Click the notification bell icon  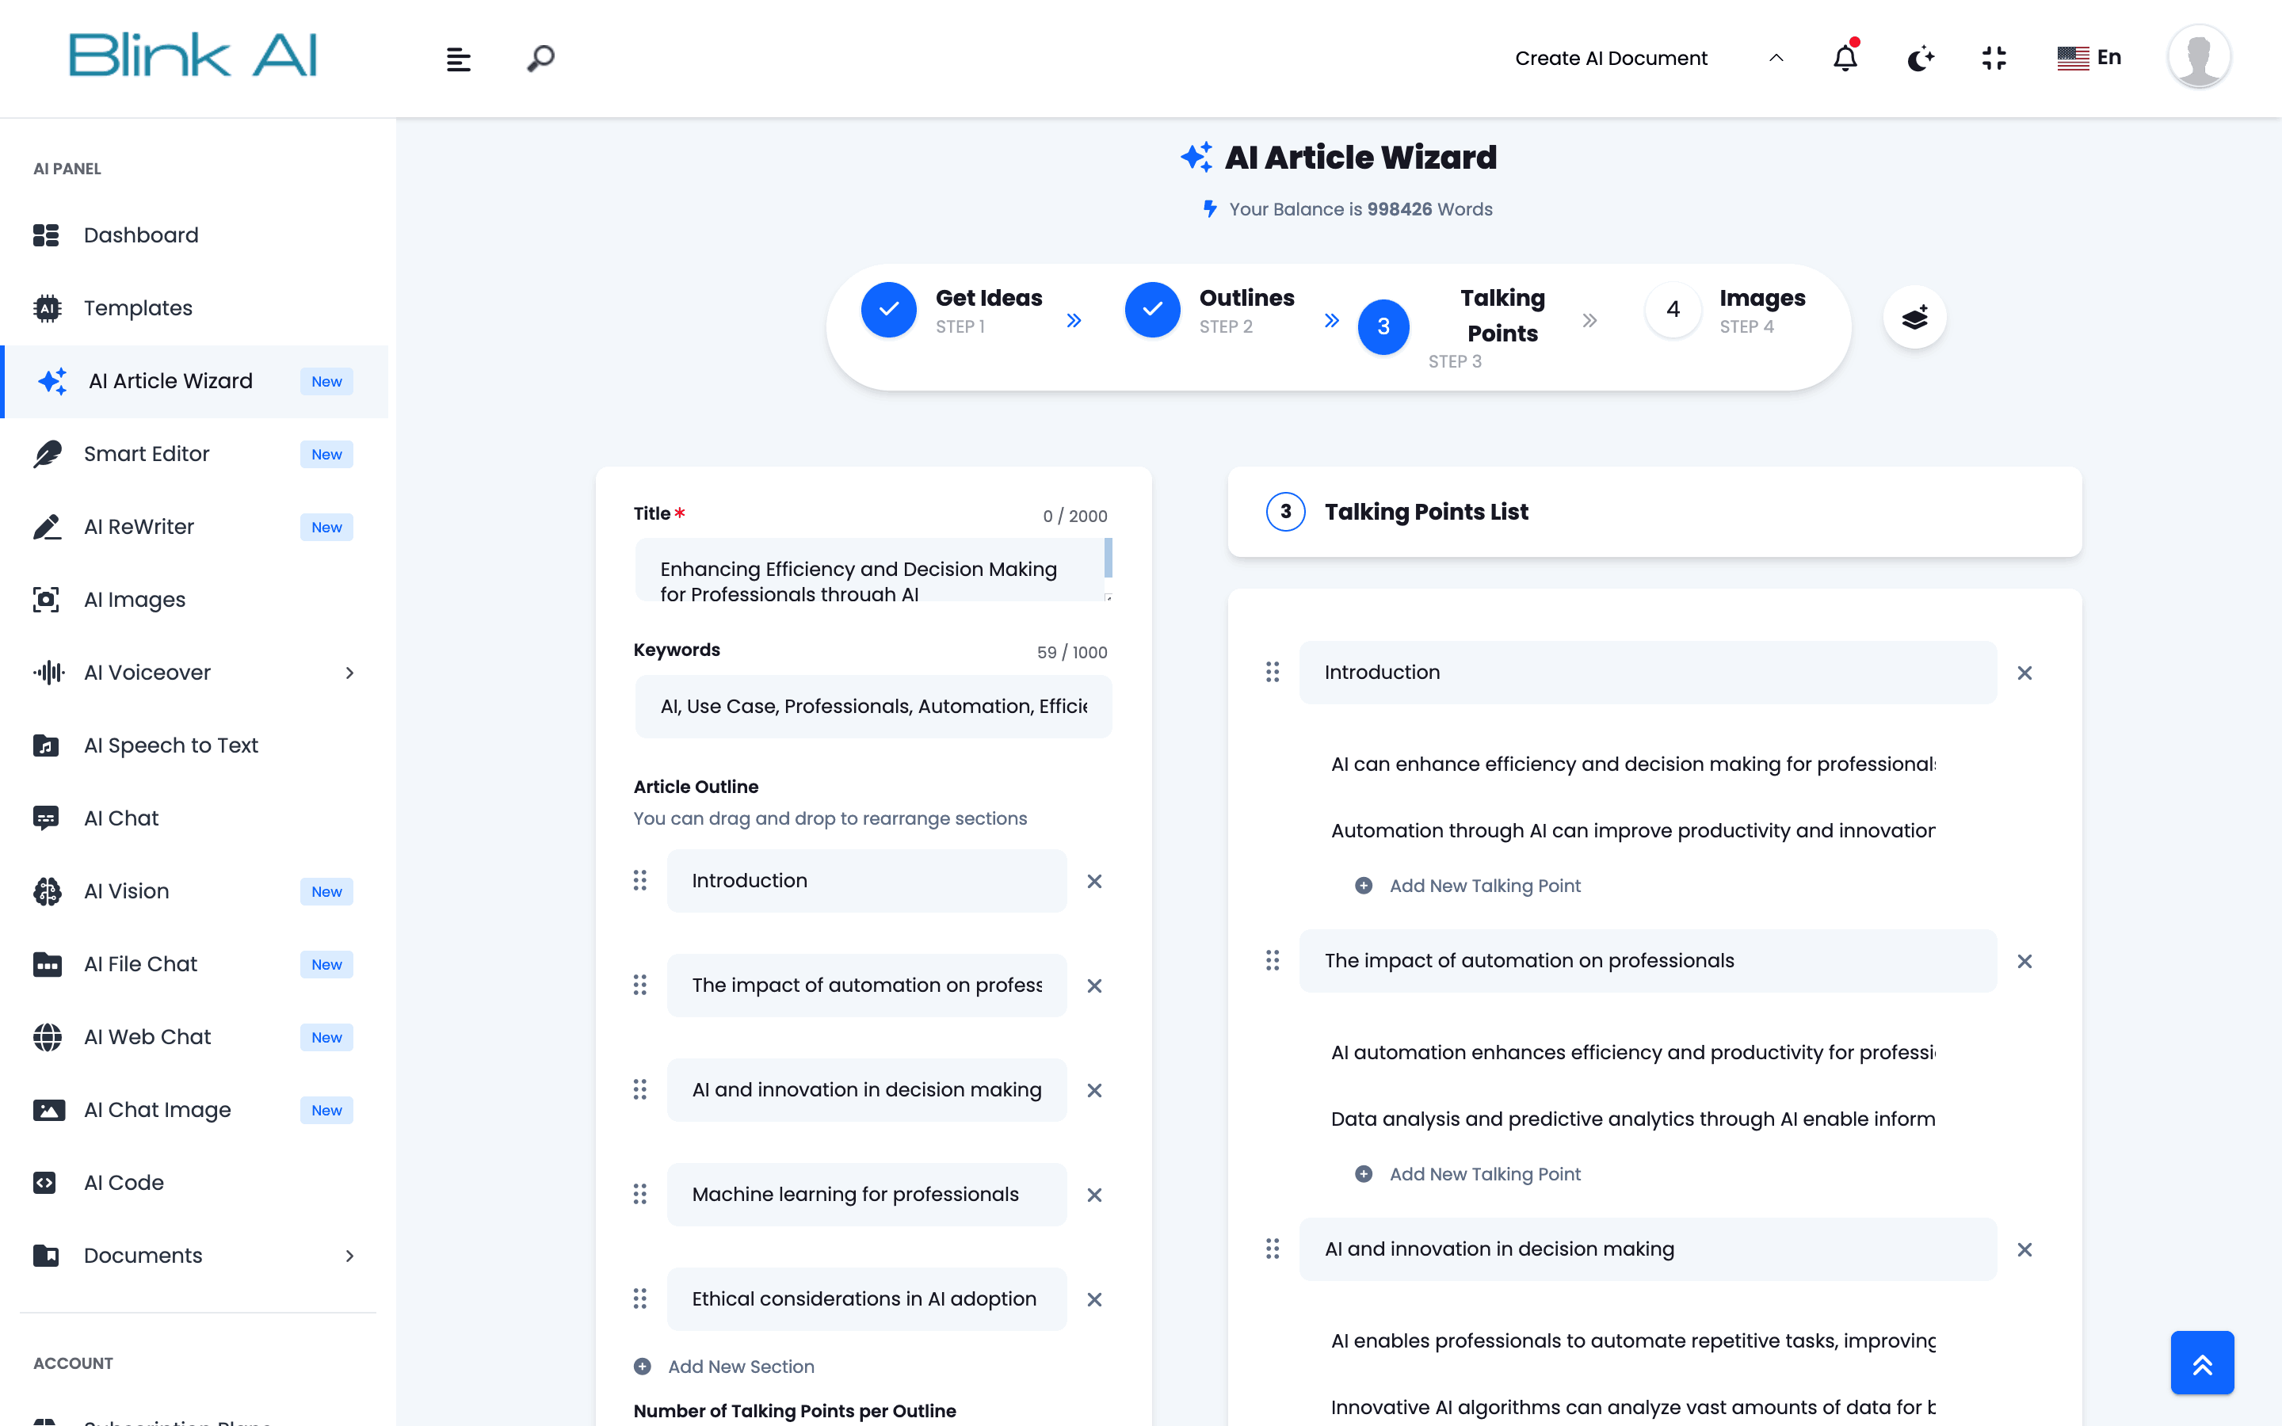pos(1845,59)
